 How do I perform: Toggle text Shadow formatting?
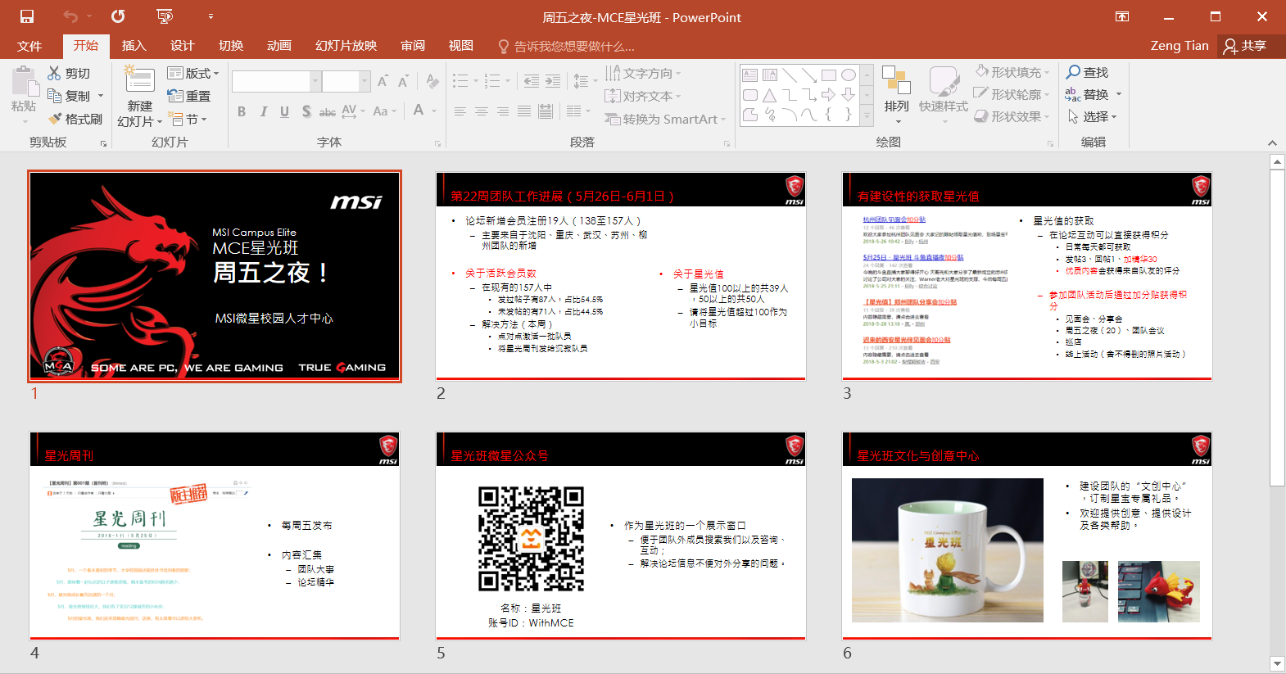306,111
